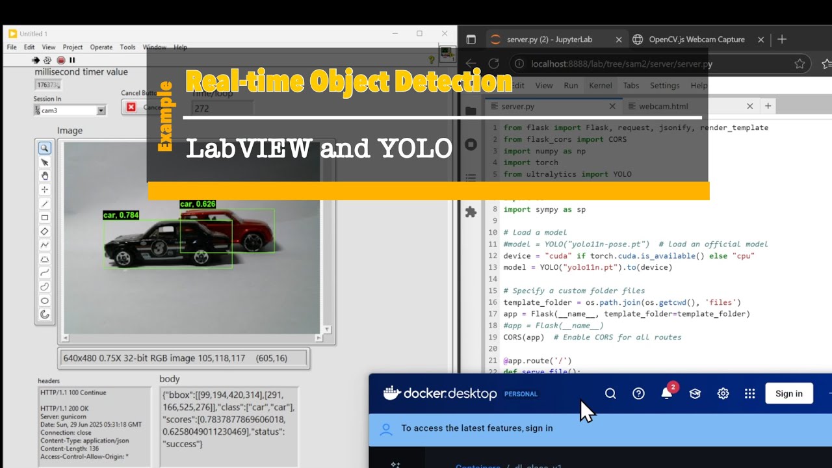Open a new browser tab with plus
832x468 pixels.
point(782,40)
